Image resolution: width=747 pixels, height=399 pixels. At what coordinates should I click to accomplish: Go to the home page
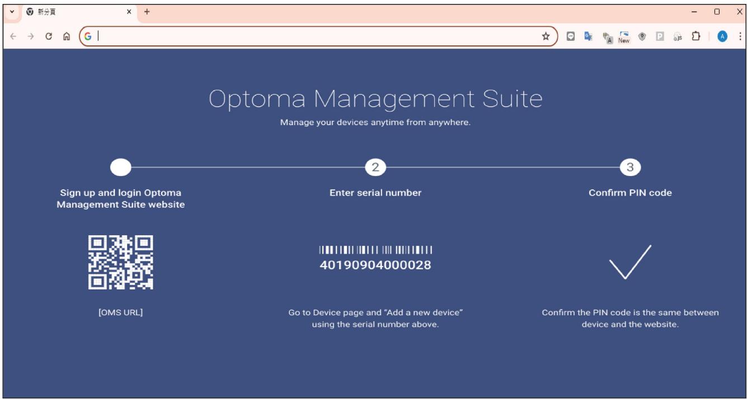pos(66,36)
